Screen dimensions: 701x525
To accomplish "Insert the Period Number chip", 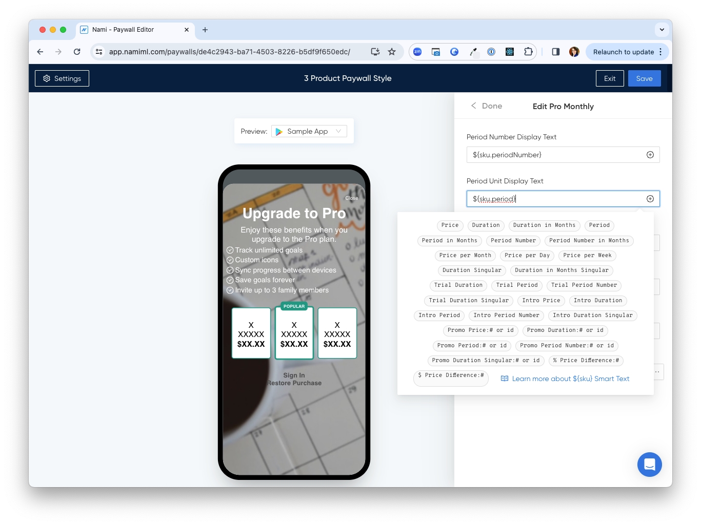I will coord(513,241).
